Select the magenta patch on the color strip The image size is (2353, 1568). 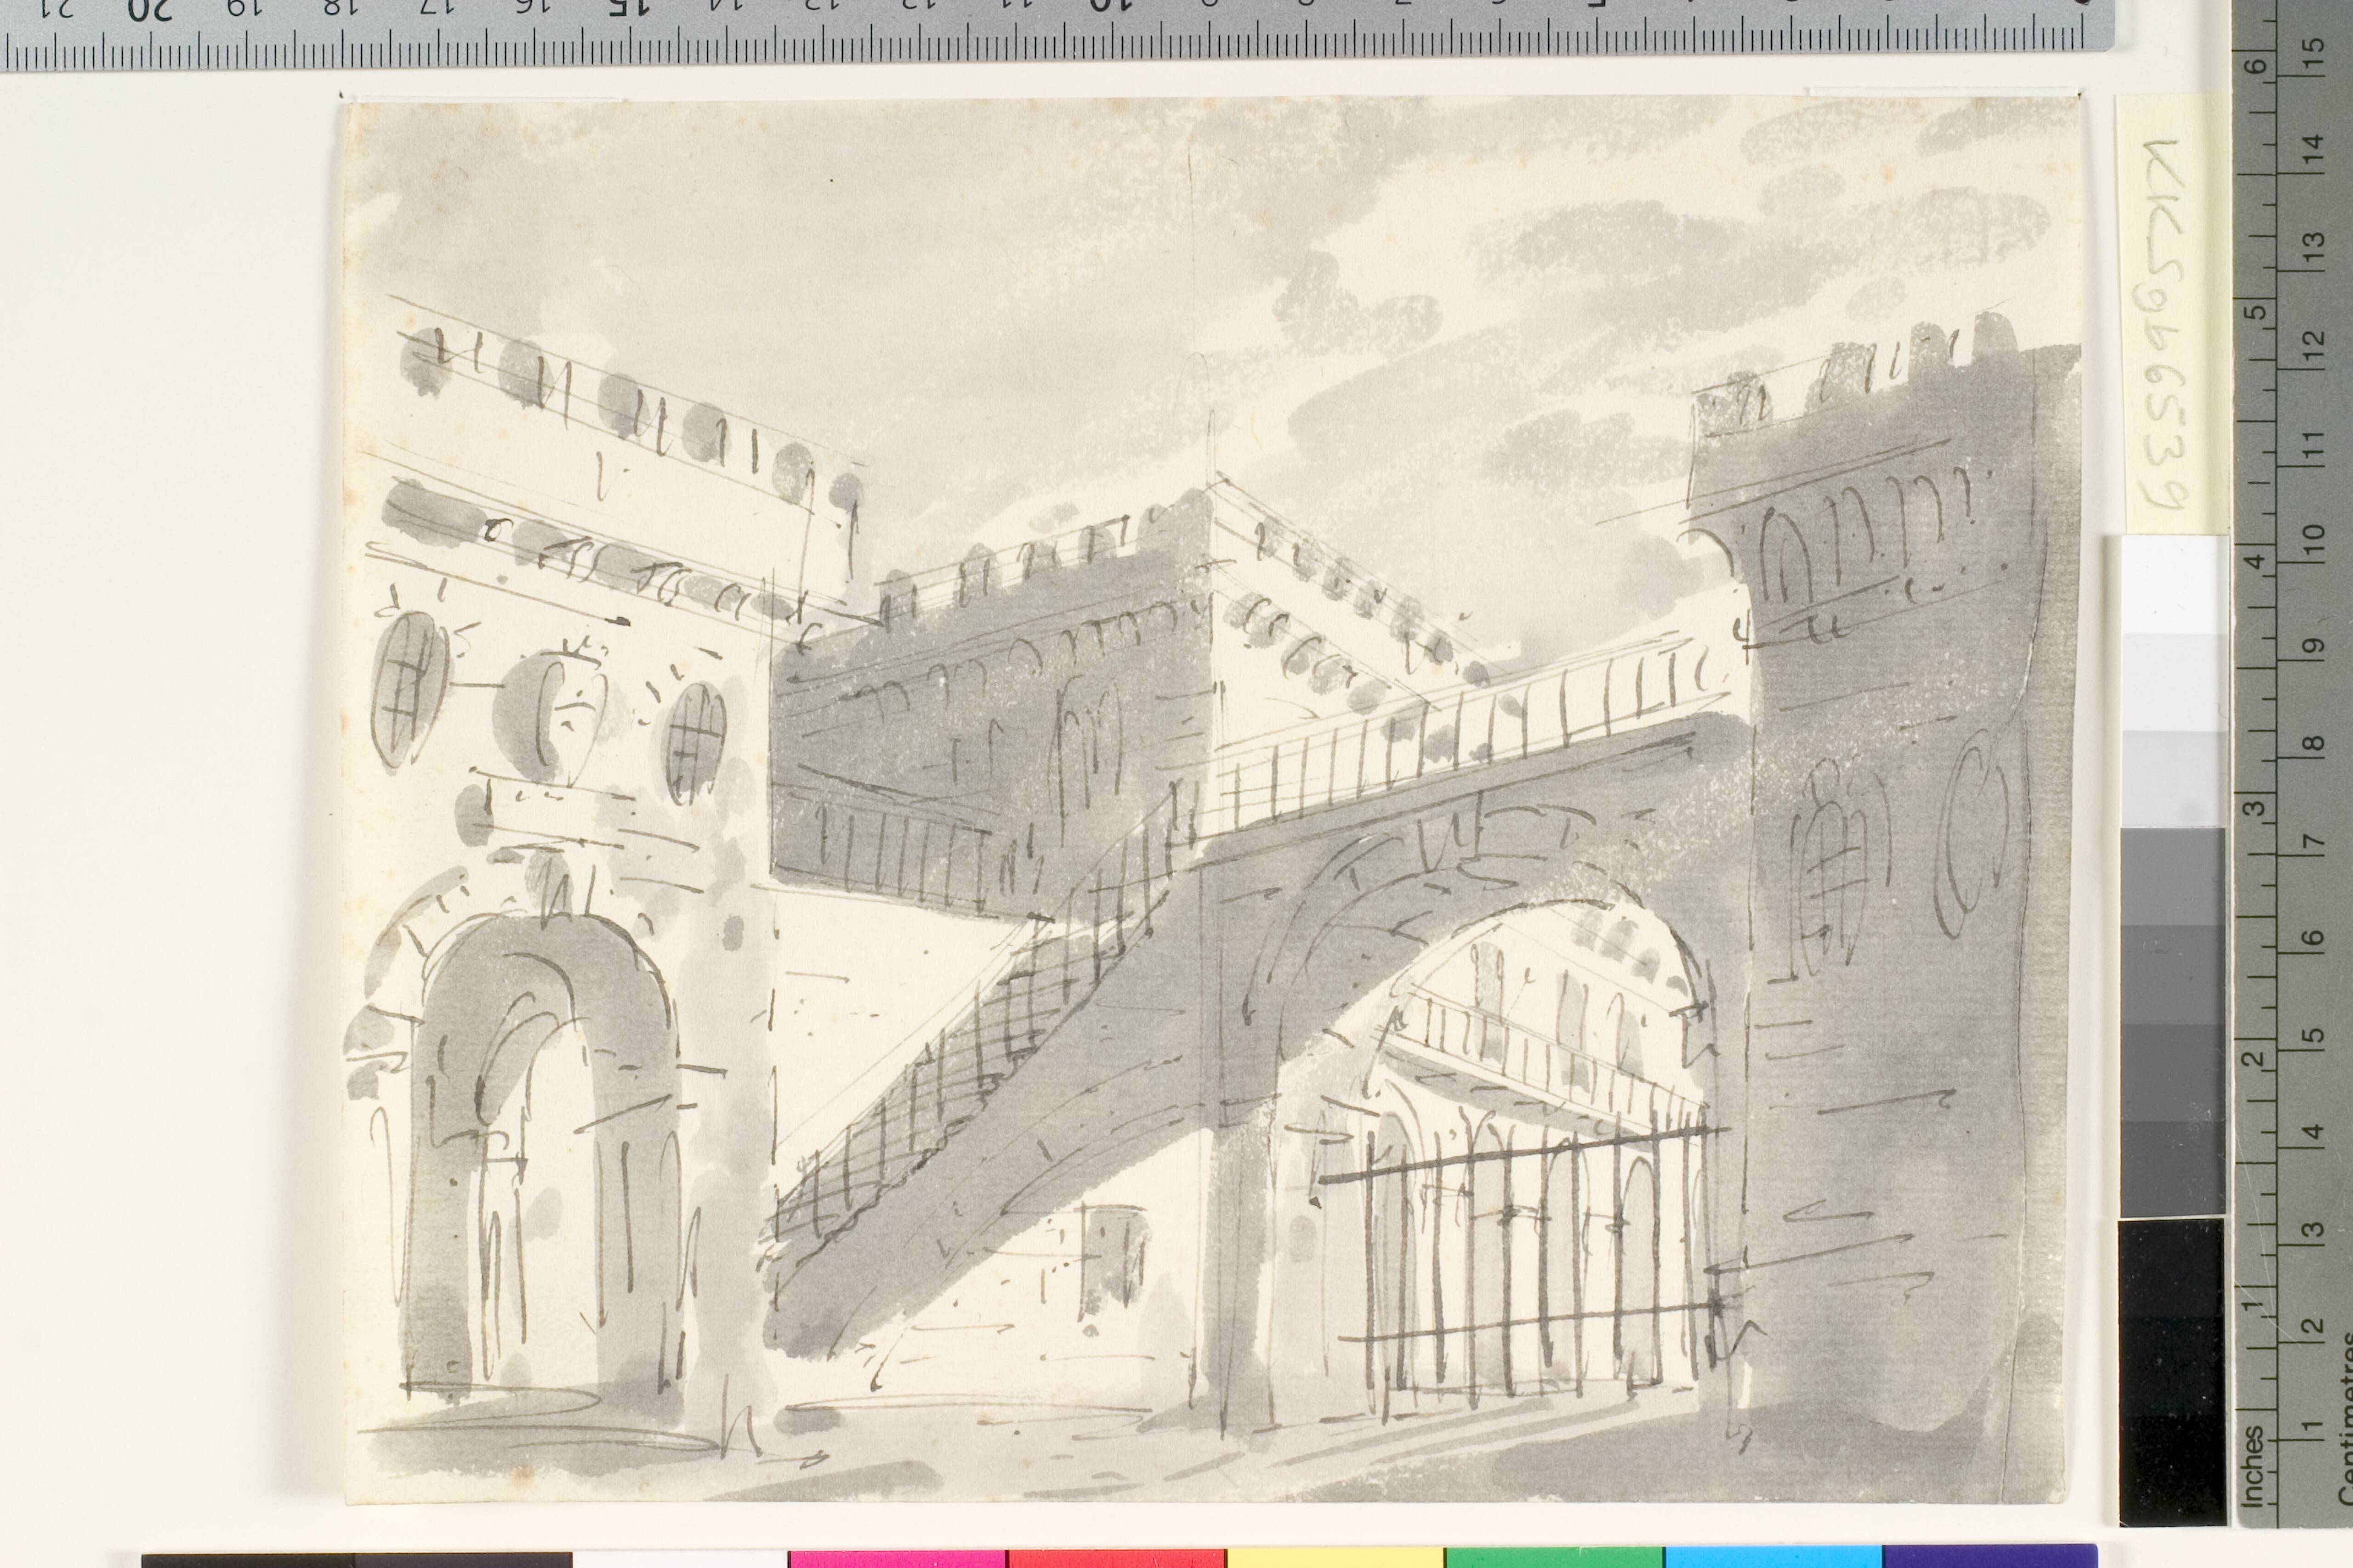(x=898, y=1559)
